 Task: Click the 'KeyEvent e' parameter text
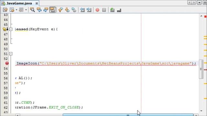[x=42, y=29]
